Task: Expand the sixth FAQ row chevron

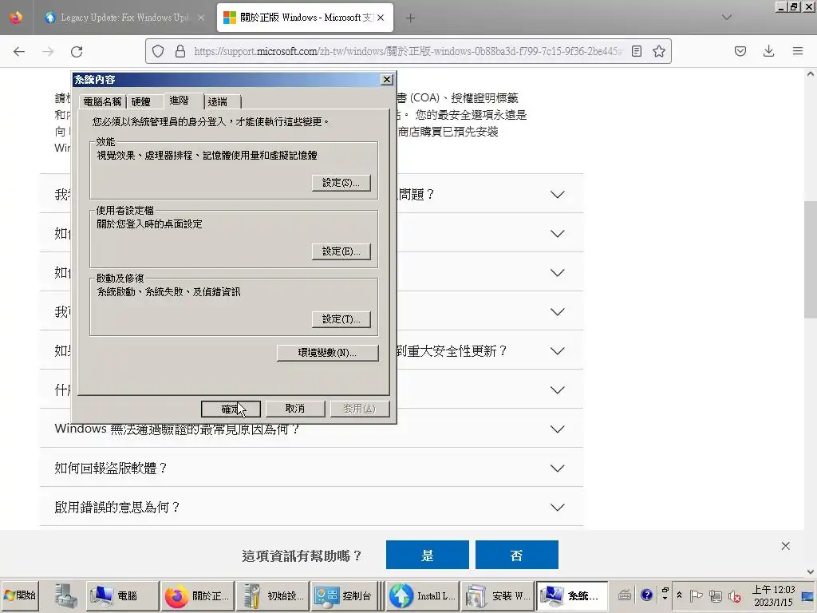Action: tap(557, 390)
